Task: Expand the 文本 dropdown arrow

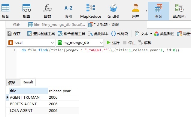Action: tap(151, 34)
